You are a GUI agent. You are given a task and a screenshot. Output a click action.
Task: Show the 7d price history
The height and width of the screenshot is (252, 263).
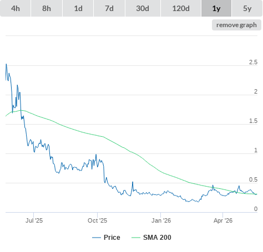109,8
